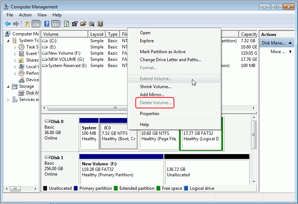Viewport: 298px width, 204px height.
Task: Expand the Services and Applications node
Action: coord(8,100)
